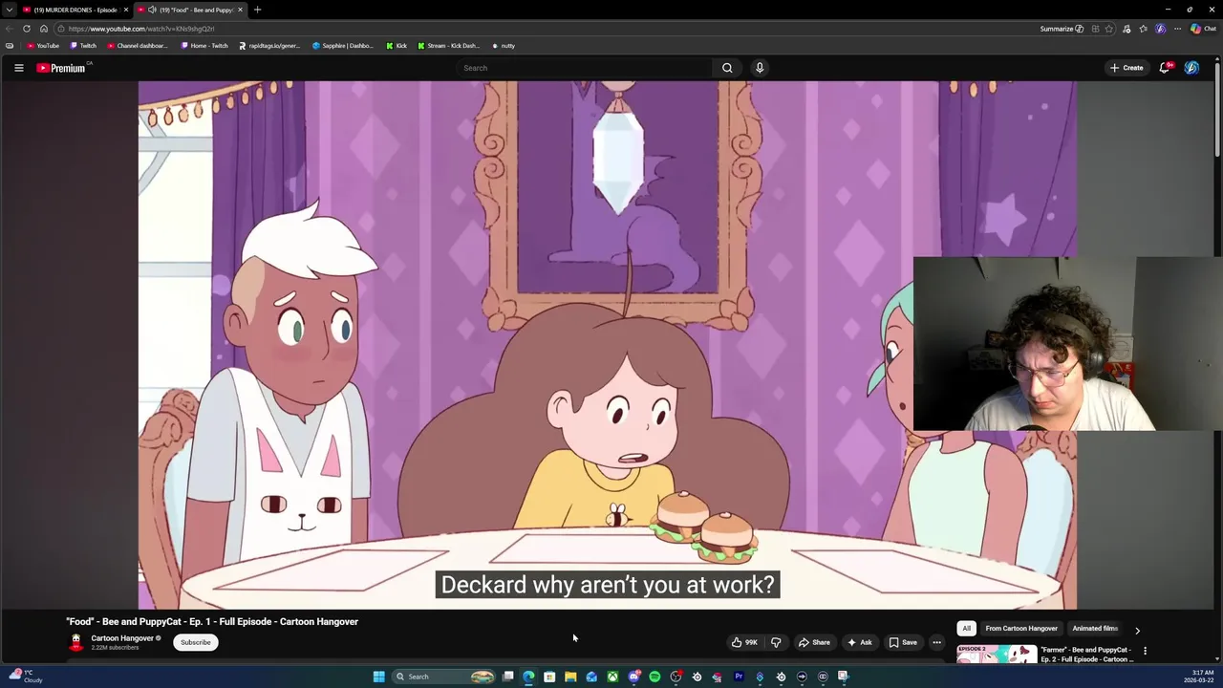Mute the Bee and PuppyCat tab audio icon
1223x688 pixels.
152,10
